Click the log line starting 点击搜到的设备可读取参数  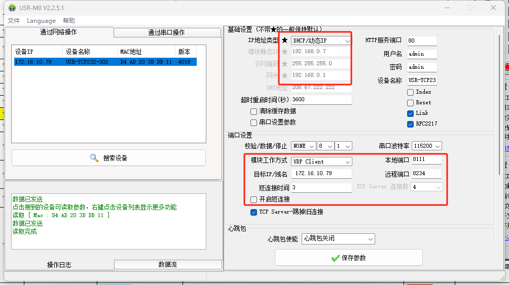94,207
